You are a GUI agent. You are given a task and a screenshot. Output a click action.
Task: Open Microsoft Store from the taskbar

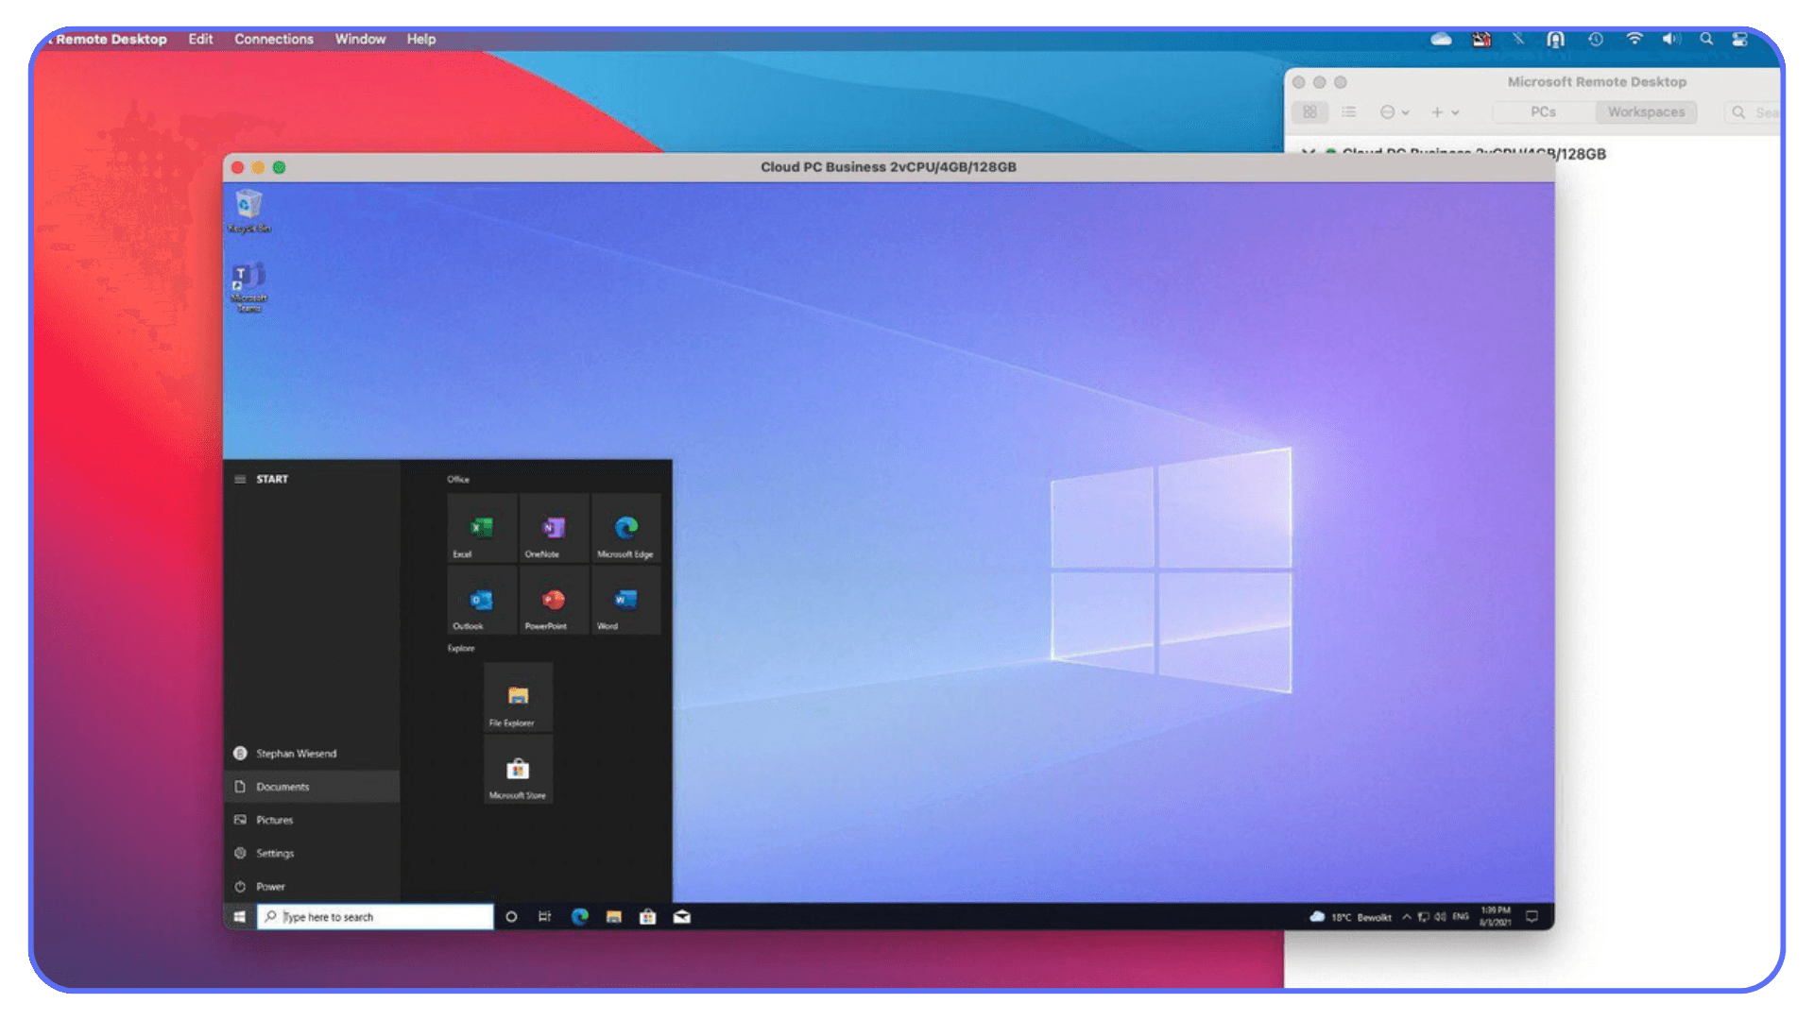[x=648, y=917]
